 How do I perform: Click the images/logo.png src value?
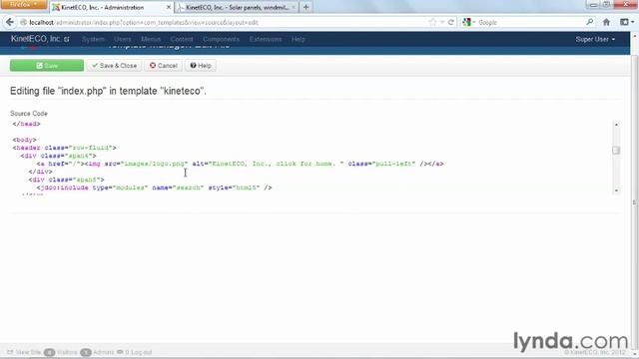pos(154,164)
